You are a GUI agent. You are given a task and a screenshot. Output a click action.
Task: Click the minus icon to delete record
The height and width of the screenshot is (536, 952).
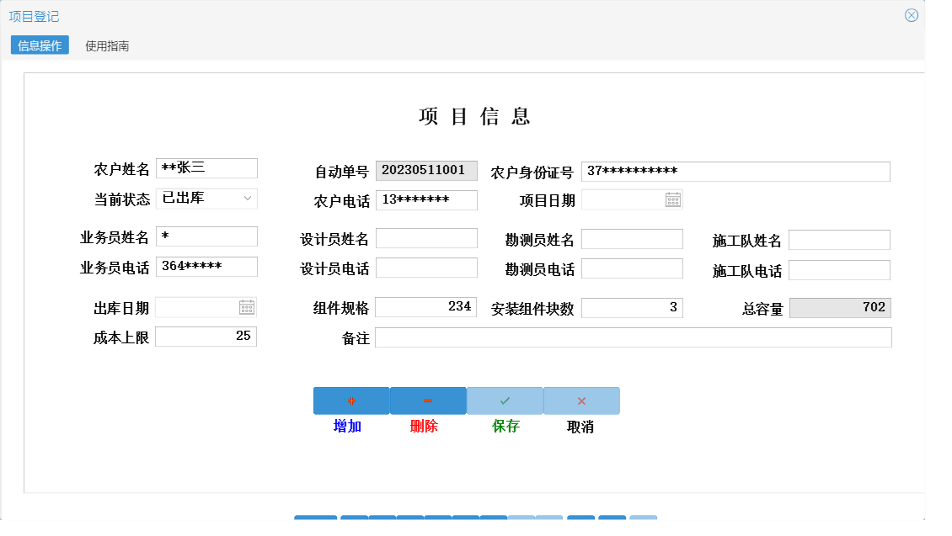click(426, 400)
